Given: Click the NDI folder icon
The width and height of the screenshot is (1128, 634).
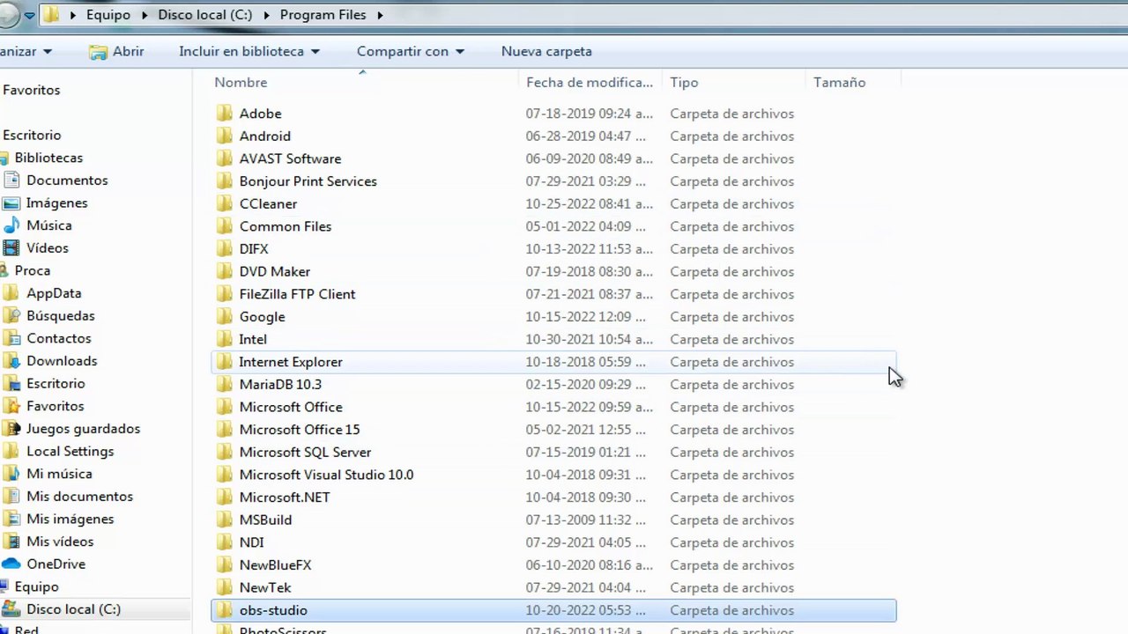Looking at the screenshot, I should (225, 542).
